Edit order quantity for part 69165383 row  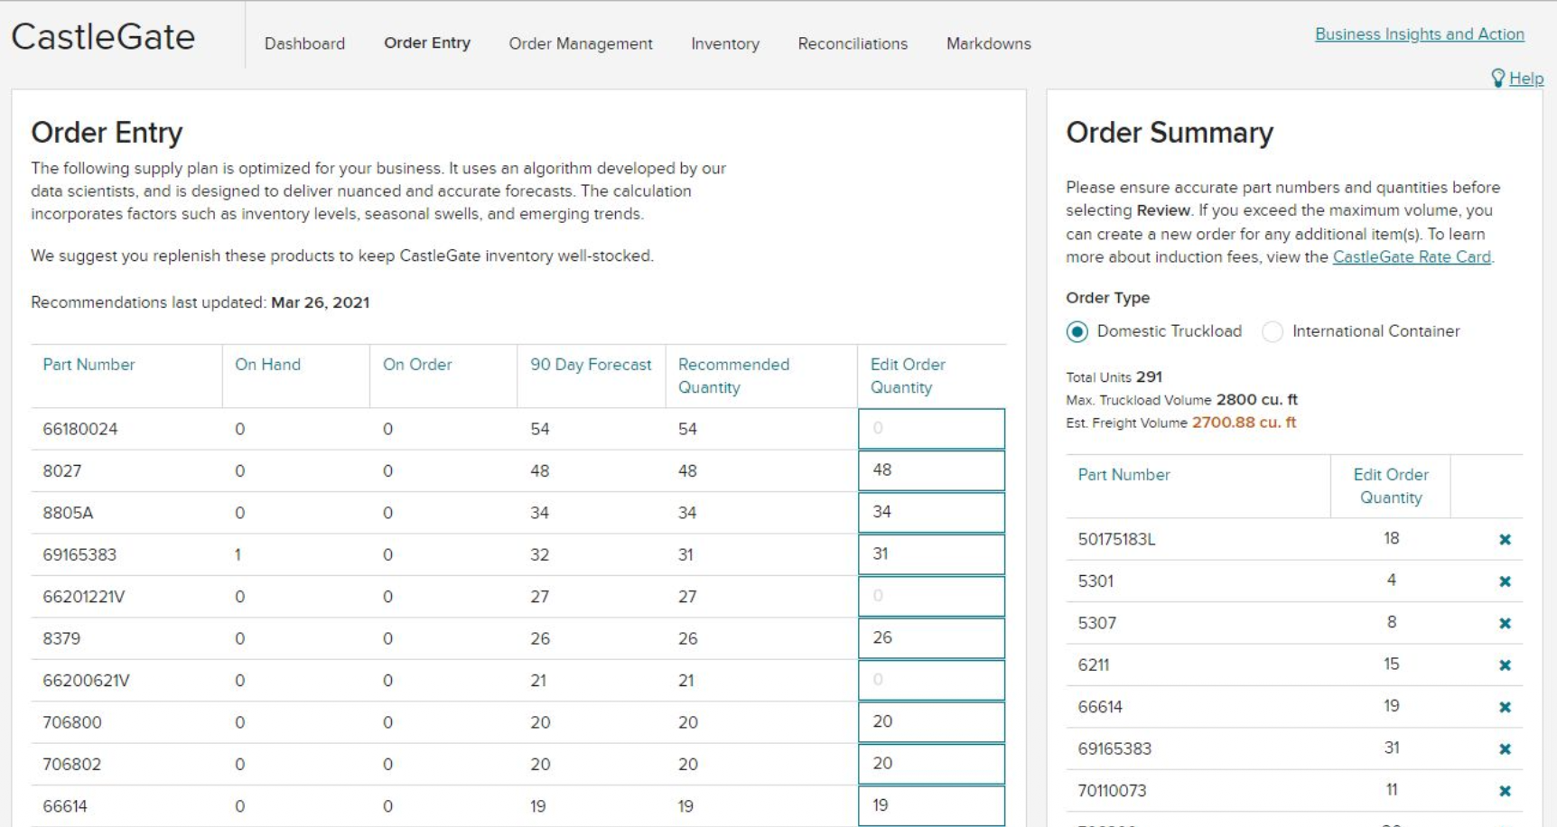point(931,554)
